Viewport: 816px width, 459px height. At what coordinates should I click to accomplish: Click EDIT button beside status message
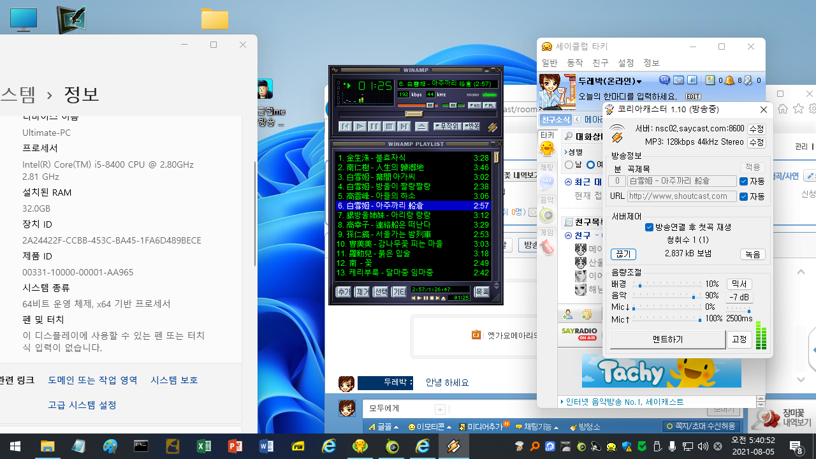point(693,97)
